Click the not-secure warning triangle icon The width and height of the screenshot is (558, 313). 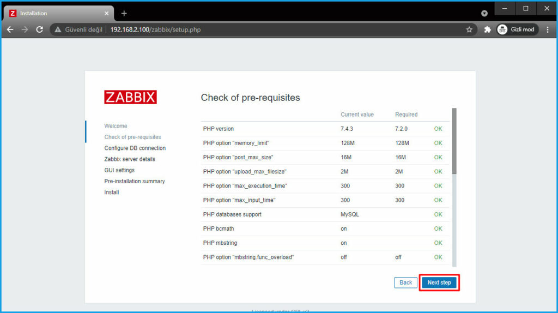(x=58, y=29)
